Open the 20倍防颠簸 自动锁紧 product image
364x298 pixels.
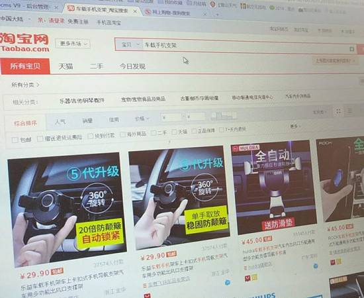click(x=67, y=209)
